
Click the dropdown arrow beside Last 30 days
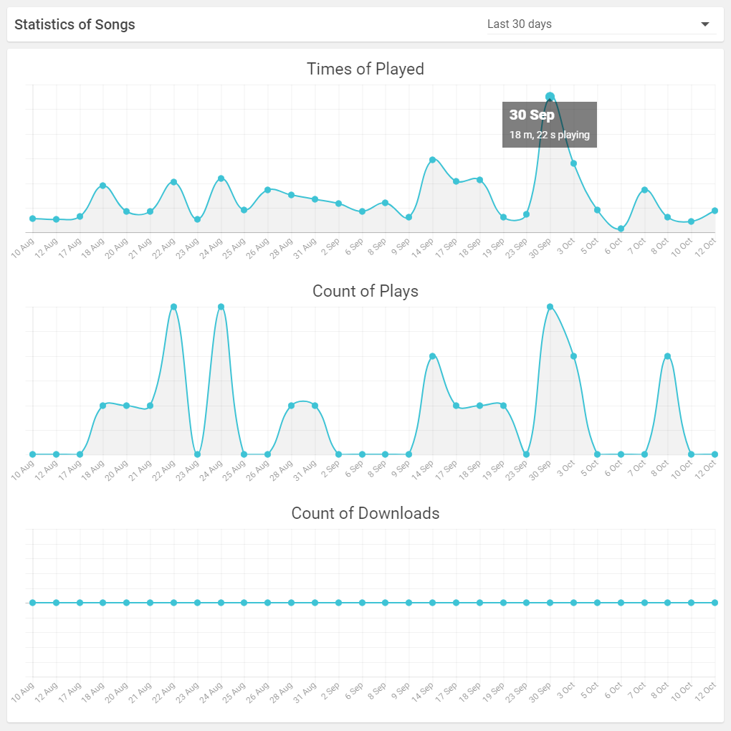click(705, 24)
